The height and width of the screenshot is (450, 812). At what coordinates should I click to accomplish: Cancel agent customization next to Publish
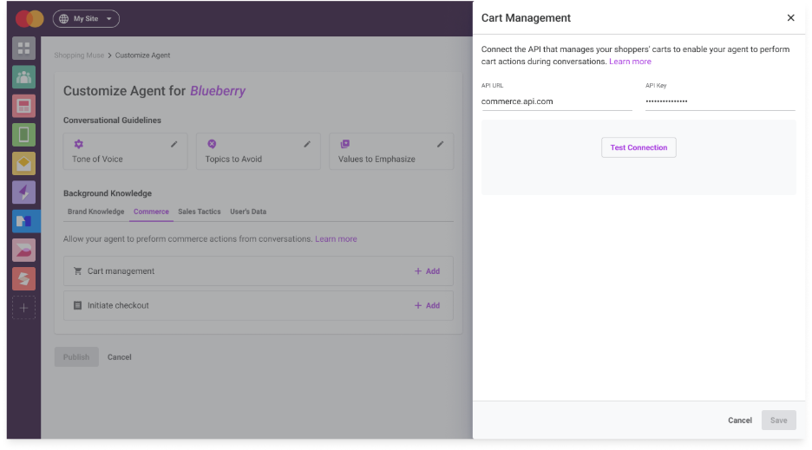(120, 356)
